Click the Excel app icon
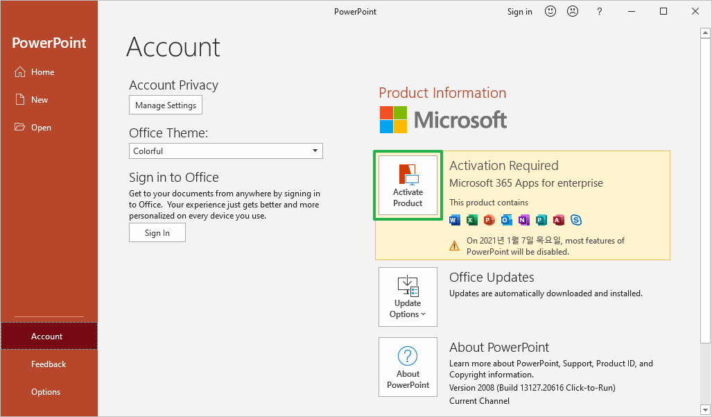Viewport: 712px width, 417px height. coord(472,221)
